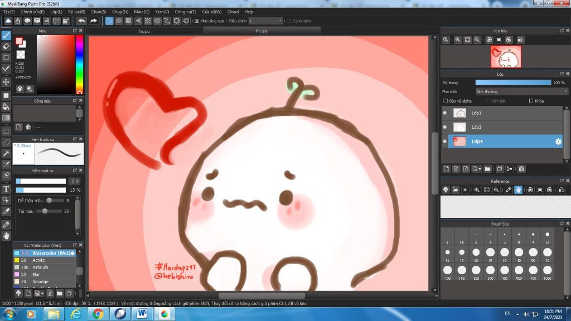This screenshot has width=571, height=321.
Task: Click the navigator preview thumbnail
Action: click(506, 57)
